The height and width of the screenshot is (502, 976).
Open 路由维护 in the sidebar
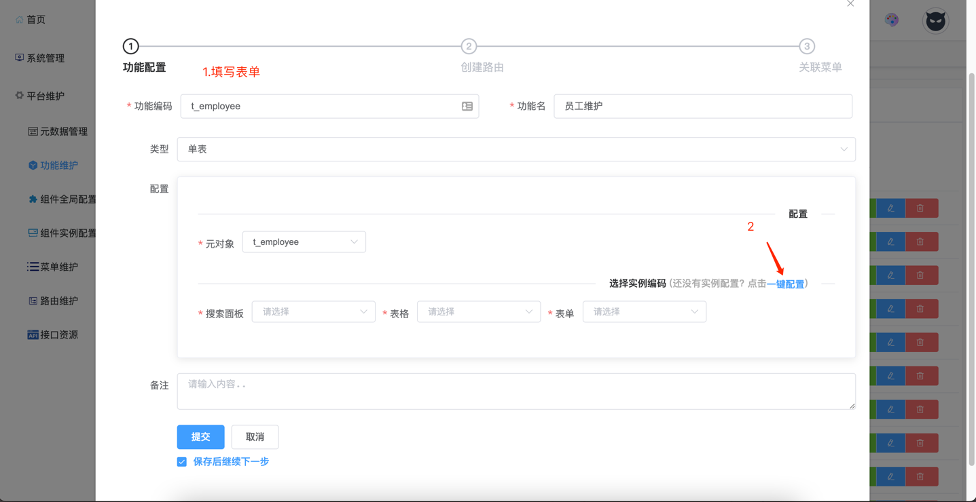[52, 301]
